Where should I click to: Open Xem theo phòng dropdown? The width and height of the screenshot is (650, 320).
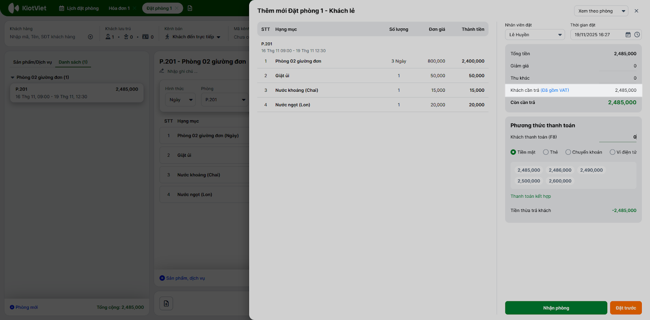tap(601, 11)
